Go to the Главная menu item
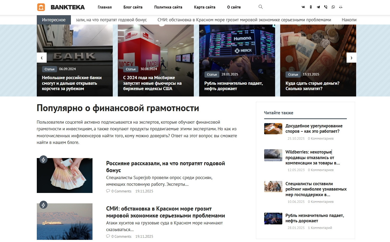Screen dimensions: 390x242 tap(105, 7)
